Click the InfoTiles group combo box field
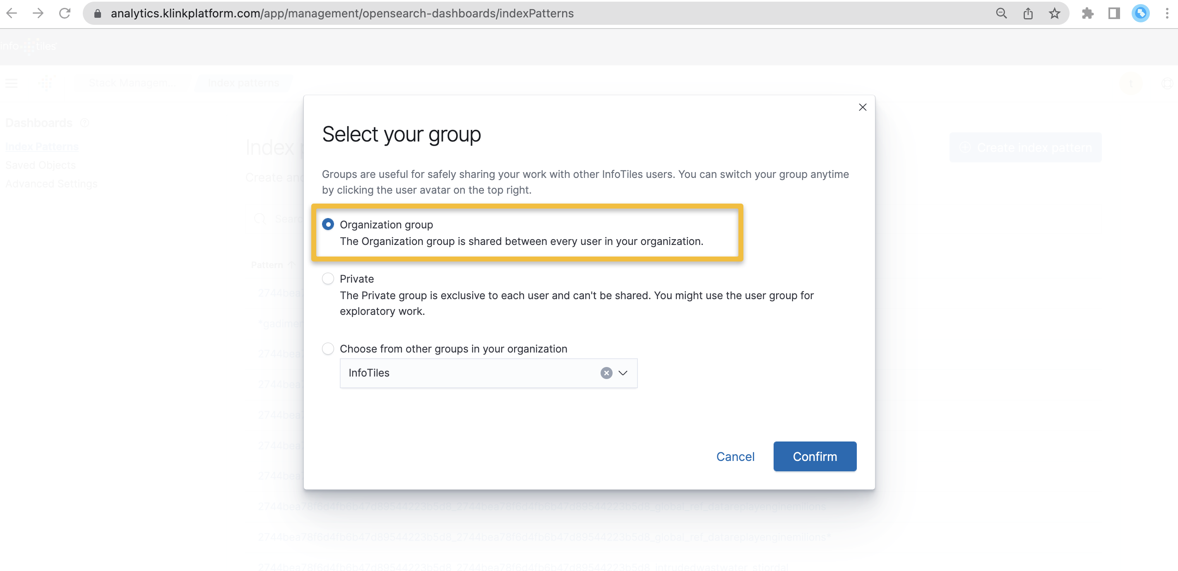 tap(488, 373)
